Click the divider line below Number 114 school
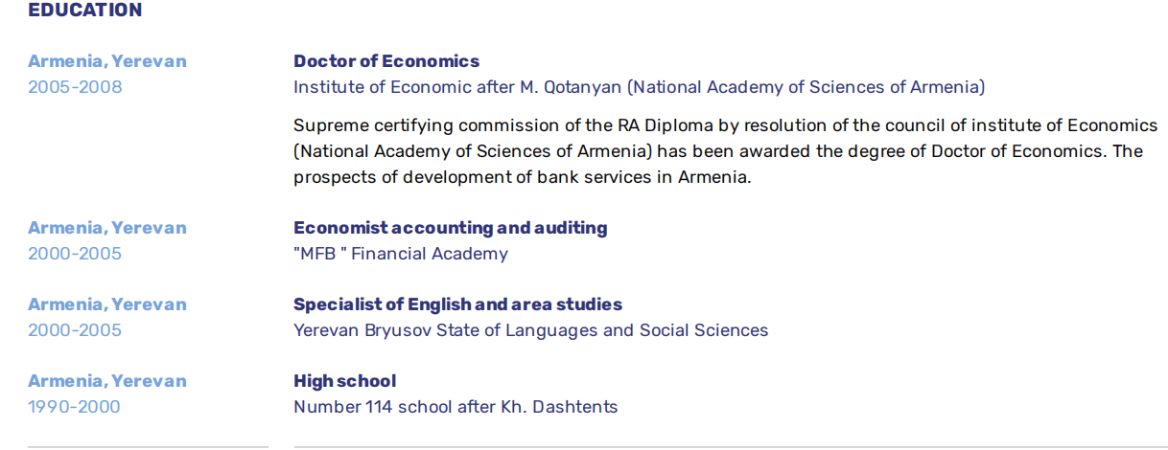 point(729,446)
